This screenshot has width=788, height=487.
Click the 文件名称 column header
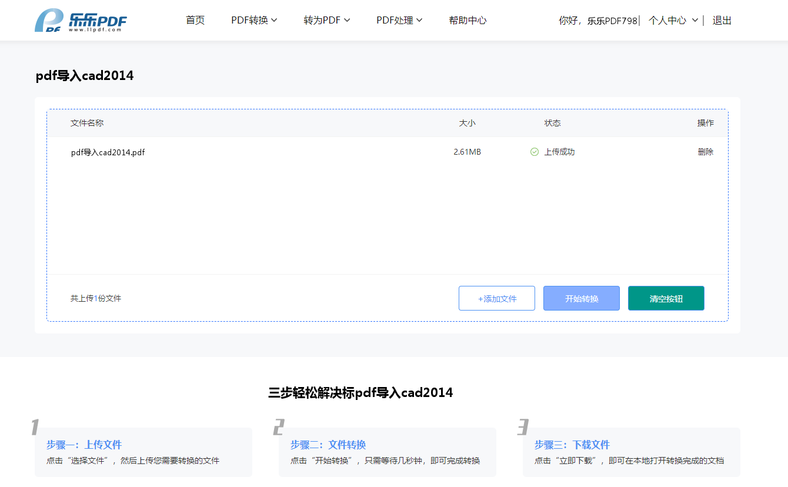(x=87, y=123)
